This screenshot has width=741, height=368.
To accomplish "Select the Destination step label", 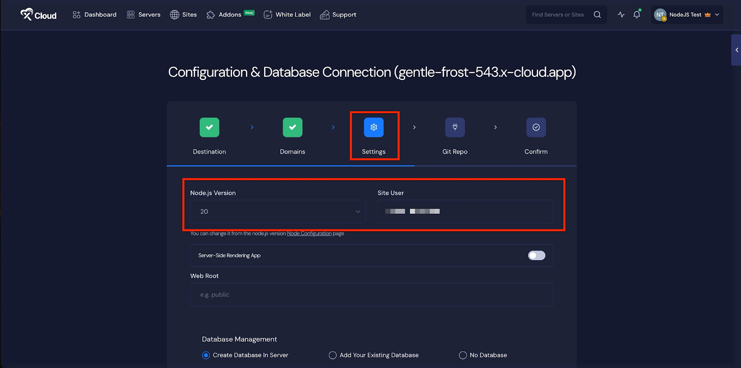I will click(x=209, y=152).
